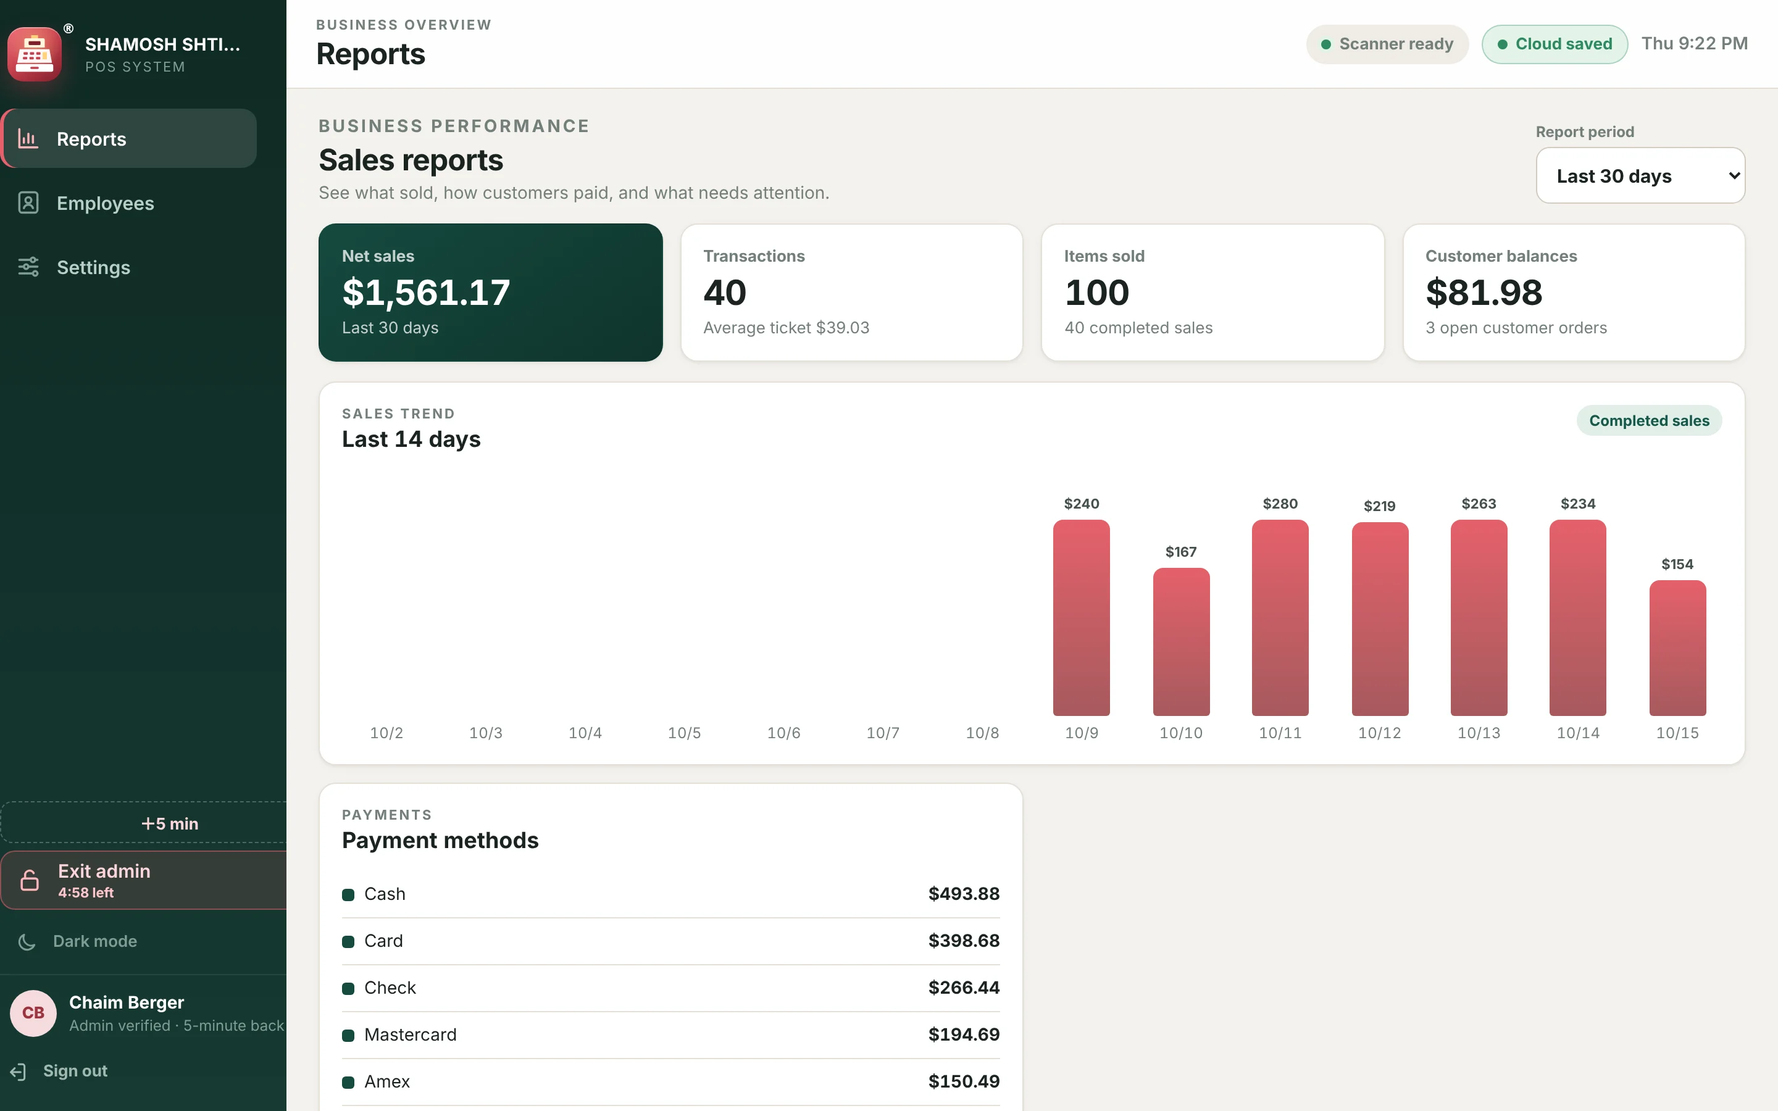
Task: Click the 10/11 bar showing $280
Action: click(x=1280, y=617)
